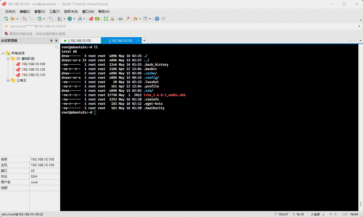Click the ssh address bar field
This screenshot has width=363, height=217.
(x=163, y=26)
